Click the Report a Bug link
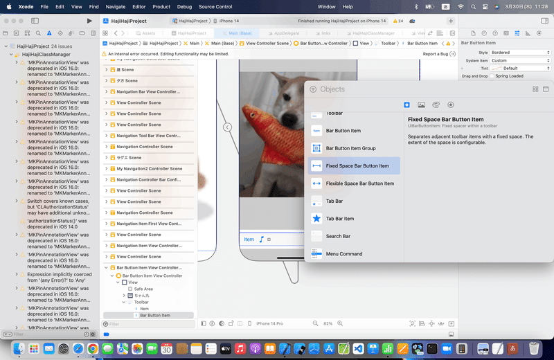The height and width of the screenshot is (360, 554). coord(439,54)
